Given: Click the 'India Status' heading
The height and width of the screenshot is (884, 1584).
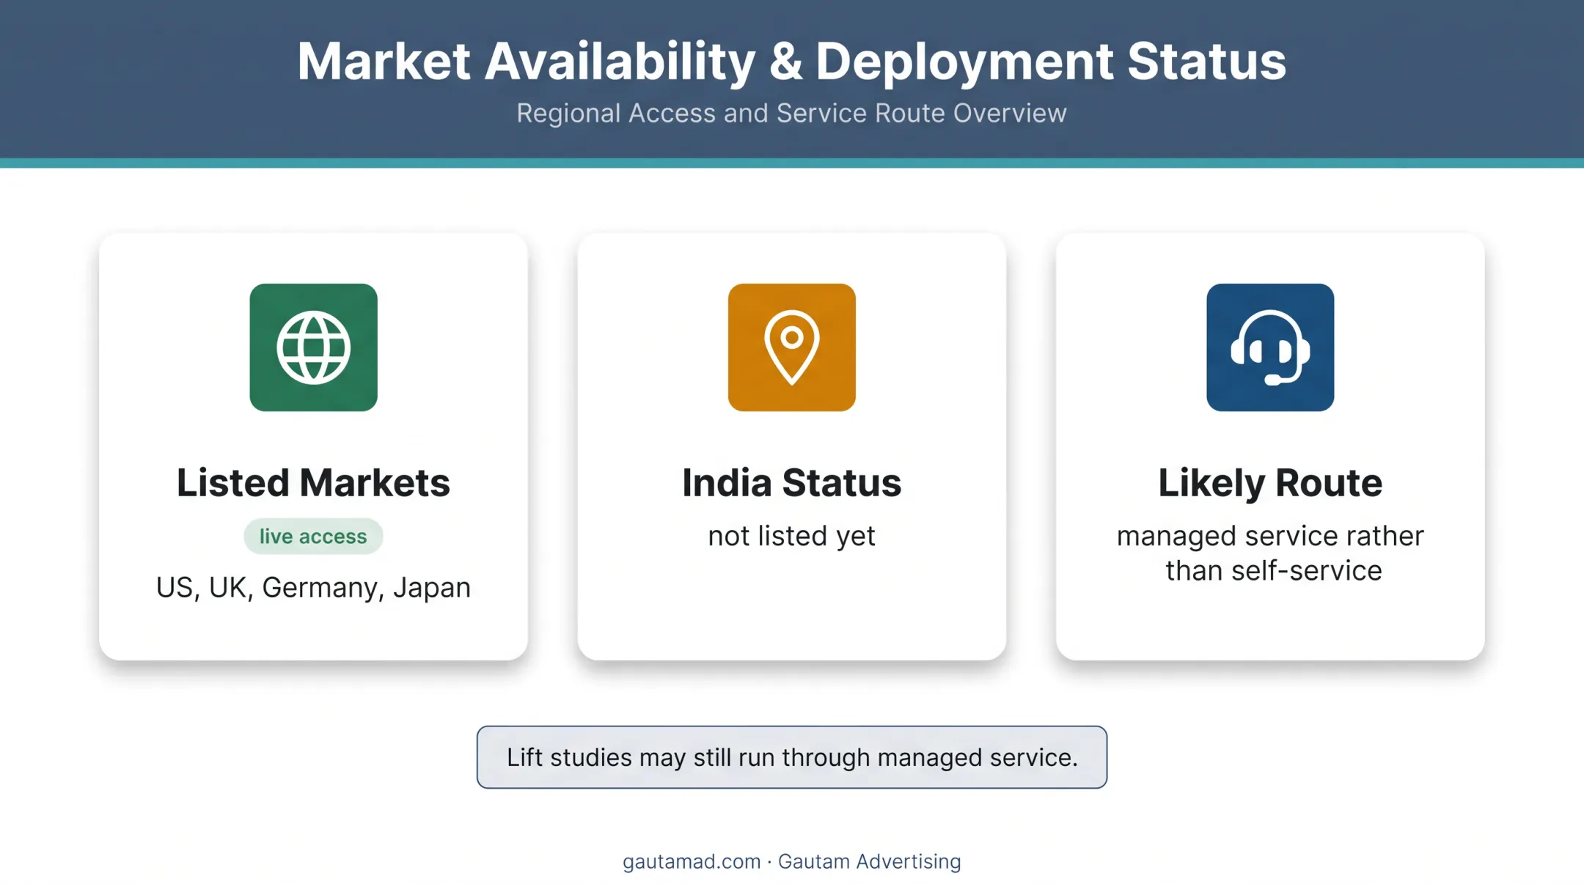Looking at the screenshot, I should 791,482.
